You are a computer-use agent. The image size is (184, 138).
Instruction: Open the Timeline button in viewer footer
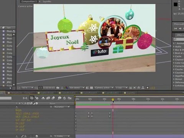click(139, 88)
